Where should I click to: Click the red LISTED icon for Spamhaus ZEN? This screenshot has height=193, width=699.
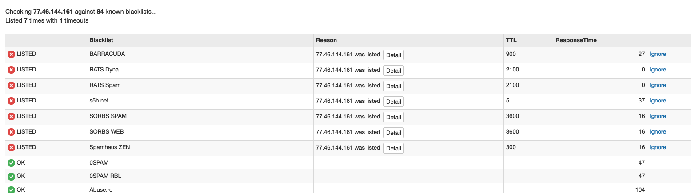[11, 147]
